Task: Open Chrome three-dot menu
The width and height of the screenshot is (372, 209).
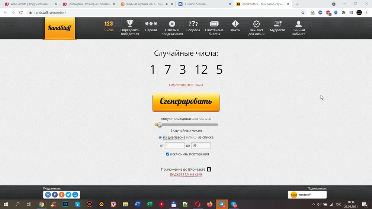Action: pos(367,12)
